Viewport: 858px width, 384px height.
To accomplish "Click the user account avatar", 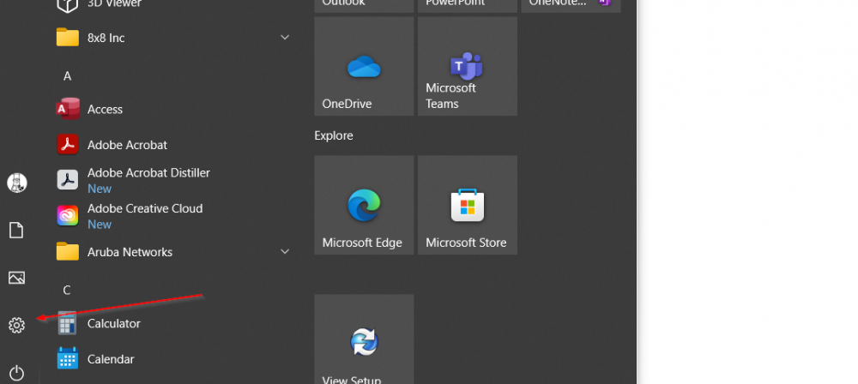I will click(x=17, y=183).
